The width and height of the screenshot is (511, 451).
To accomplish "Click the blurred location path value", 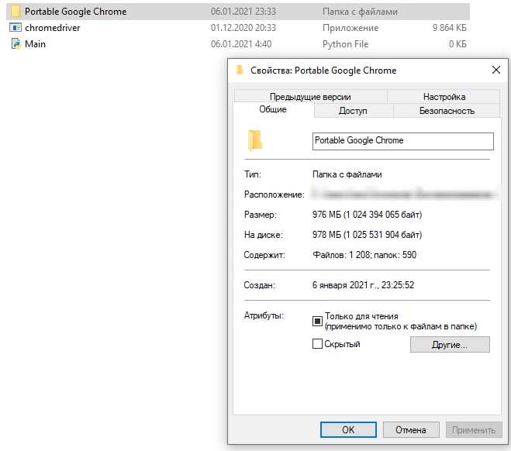I will tap(404, 195).
